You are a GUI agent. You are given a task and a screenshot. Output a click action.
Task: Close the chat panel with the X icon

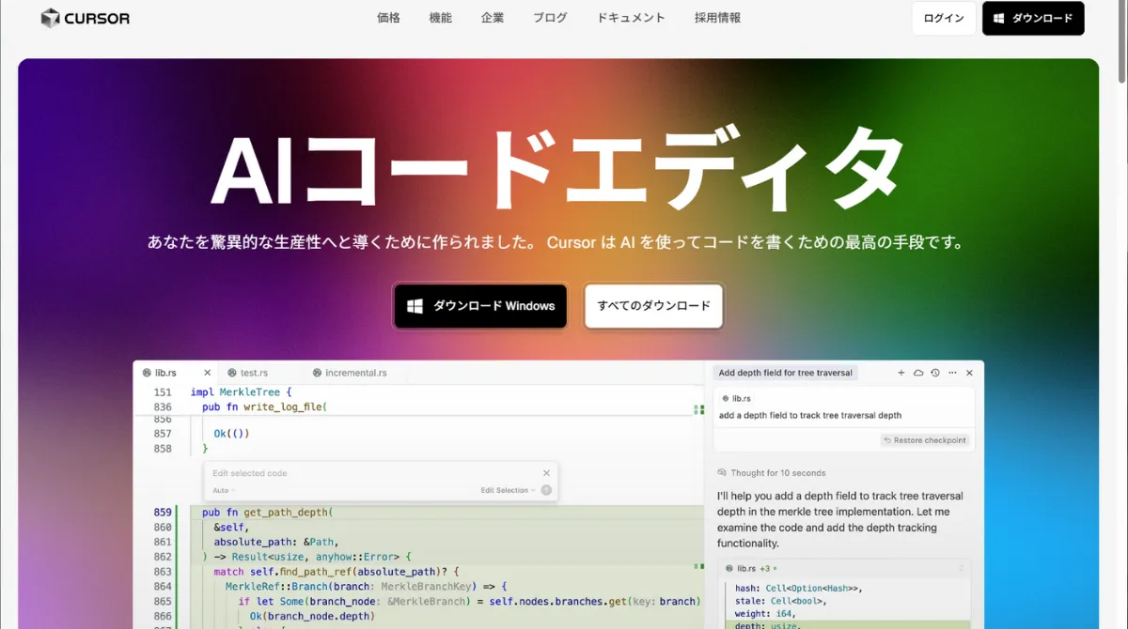coord(969,373)
